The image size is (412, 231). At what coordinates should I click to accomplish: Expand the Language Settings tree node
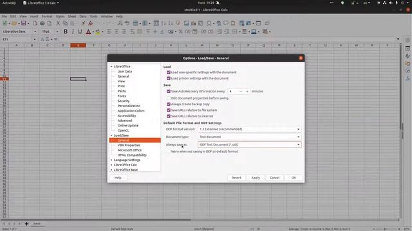coord(111,160)
